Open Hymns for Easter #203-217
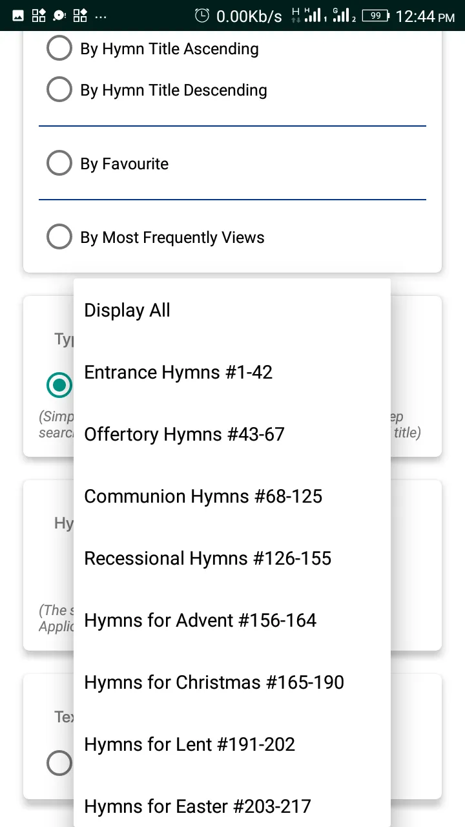 [x=232, y=801]
